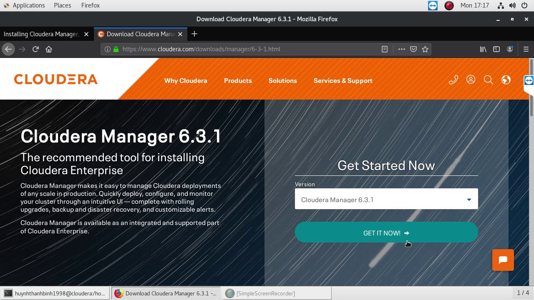Show site information icon in address bar

point(107,49)
